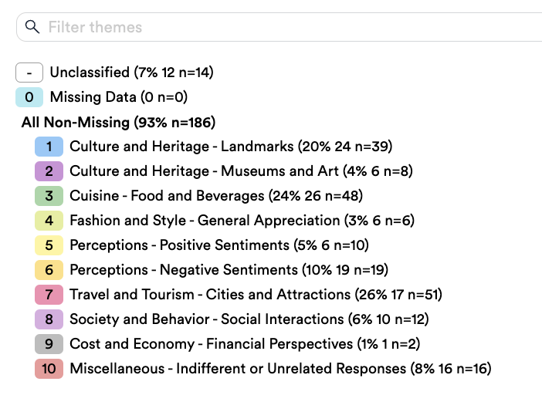Select the All Non-Missing heading
The height and width of the screenshot is (395, 542).
[118, 122]
